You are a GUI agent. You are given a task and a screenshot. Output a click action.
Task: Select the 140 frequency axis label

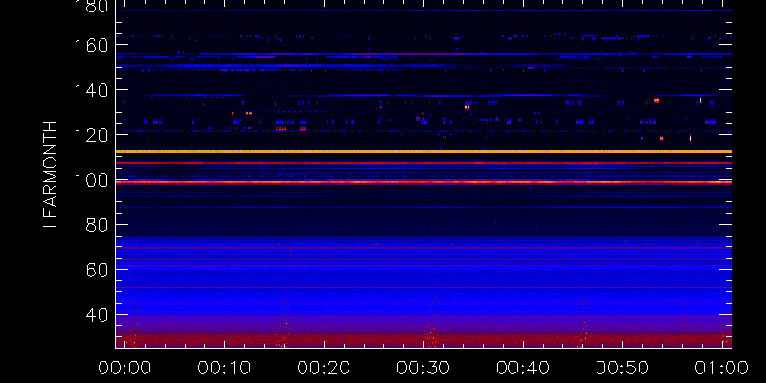click(91, 90)
